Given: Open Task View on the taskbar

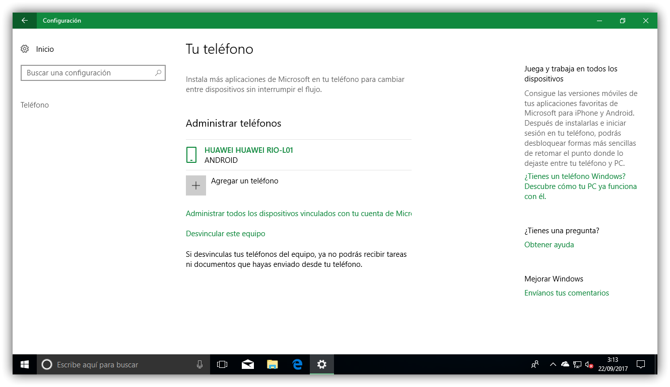Looking at the screenshot, I should pyautogui.click(x=222, y=364).
